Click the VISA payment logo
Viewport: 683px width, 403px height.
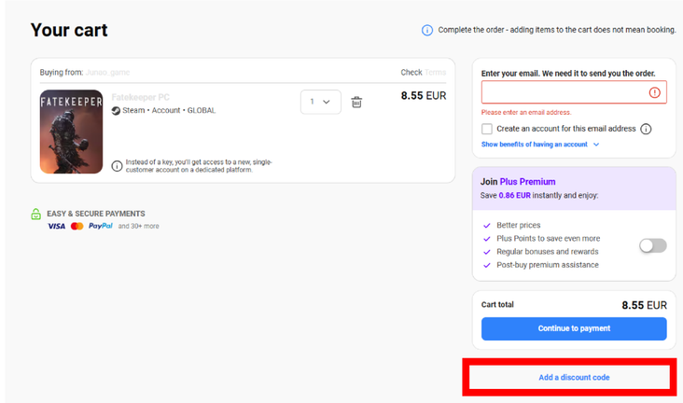pos(57,226)
